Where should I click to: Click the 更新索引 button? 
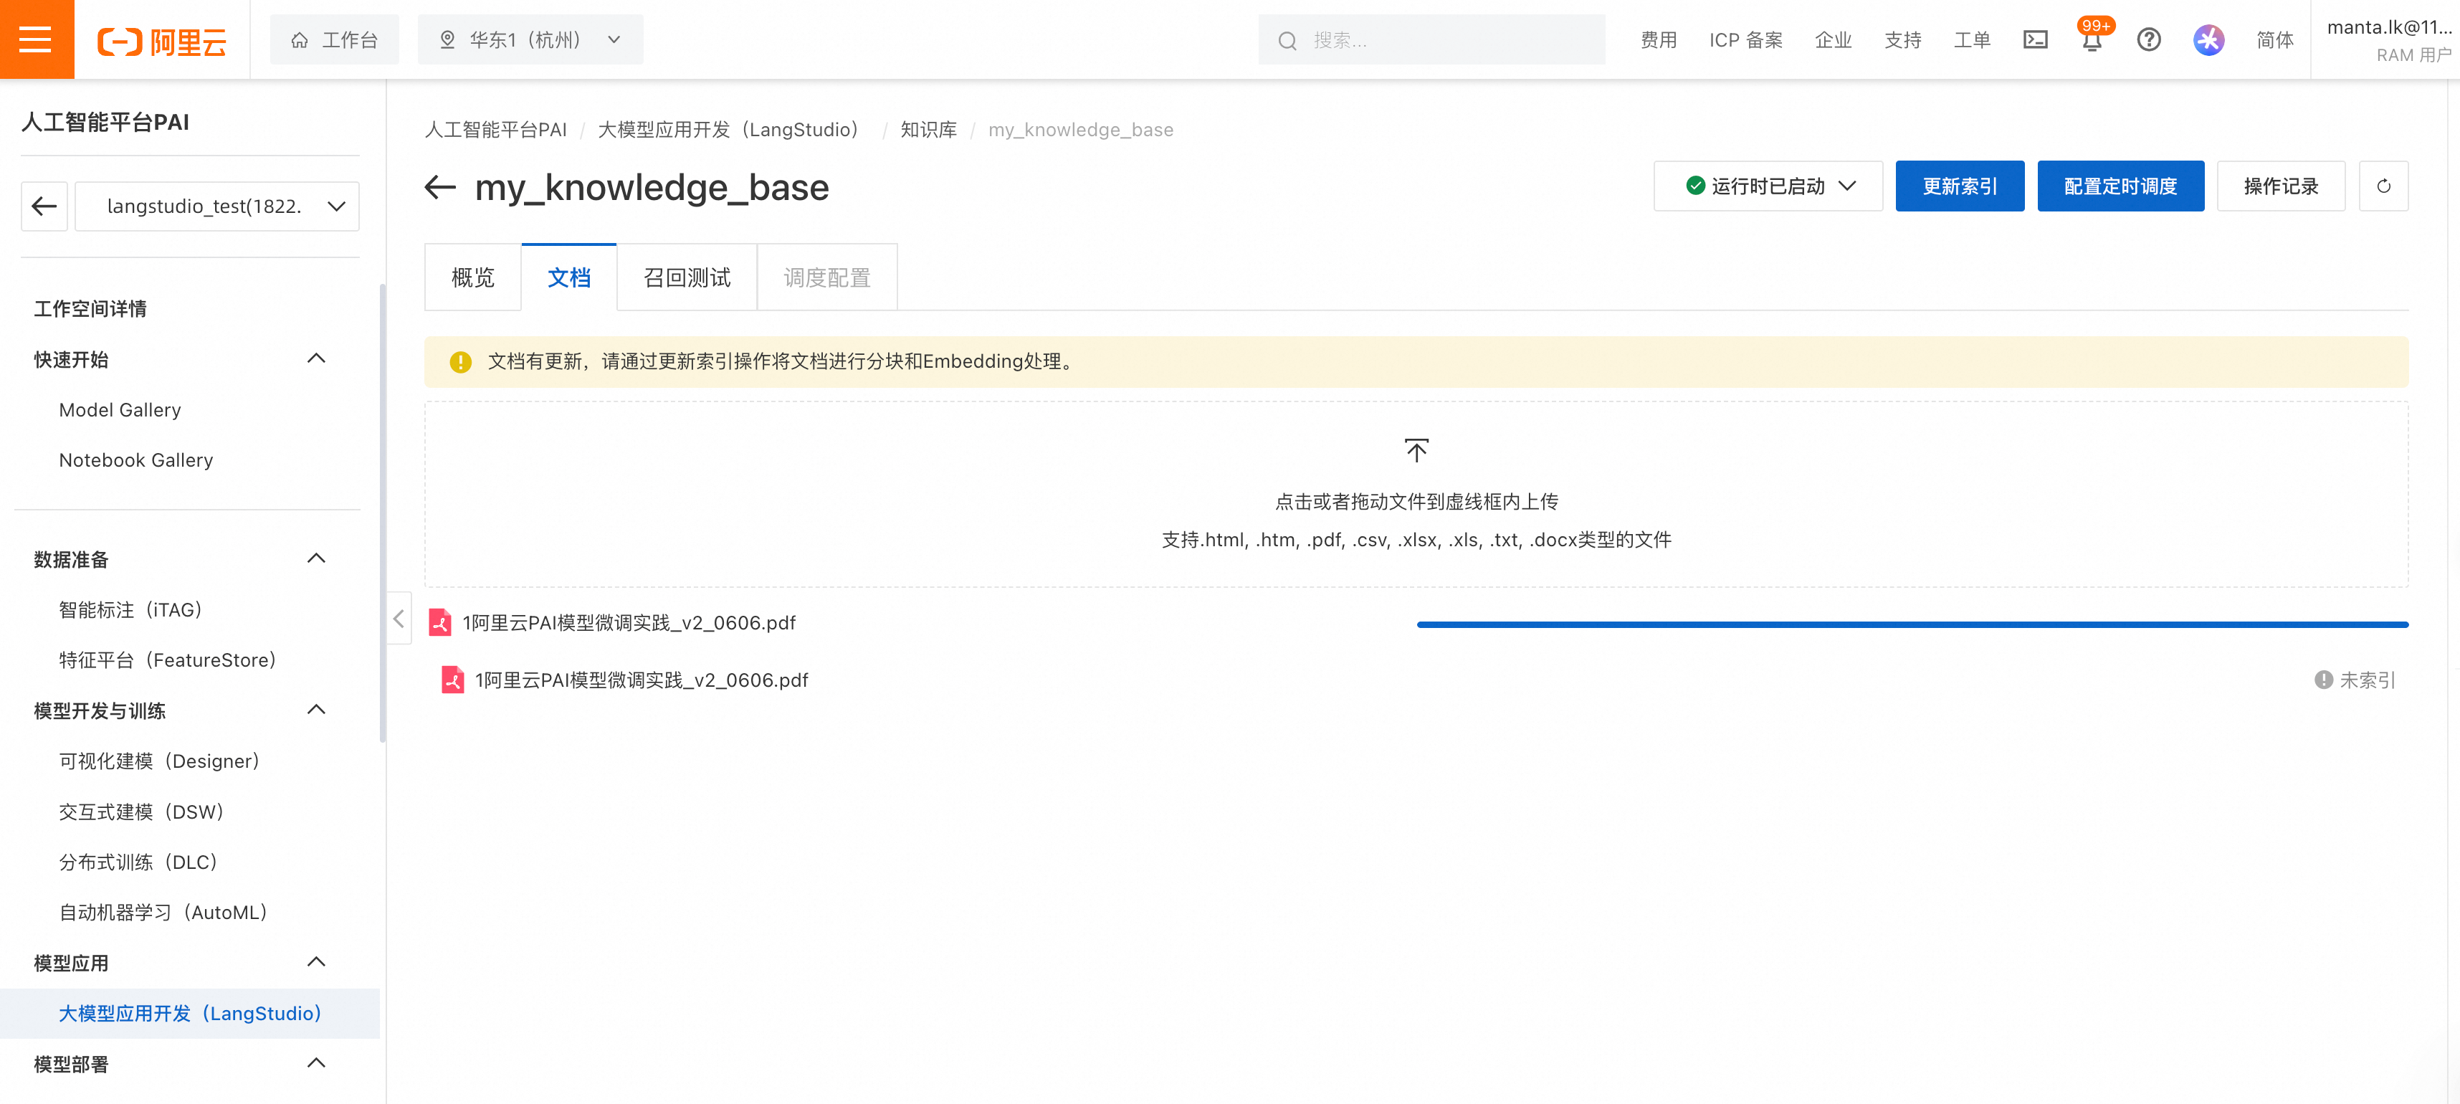tap(1959, 186)
